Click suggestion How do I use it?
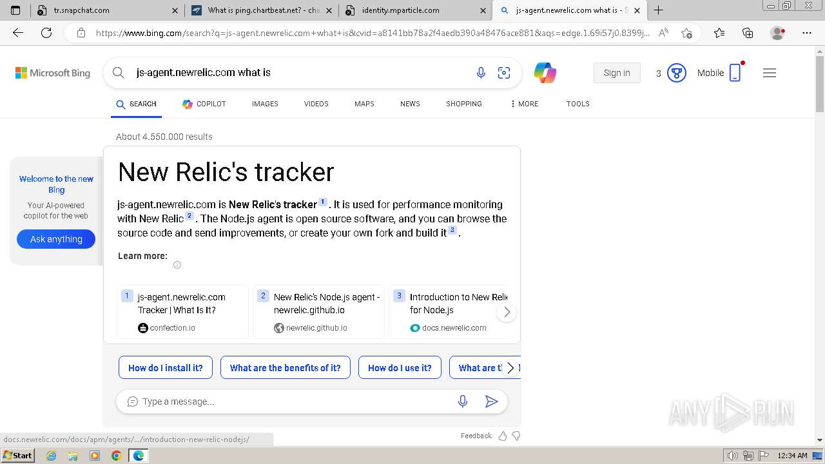Image resolution: width=825 pixels, height=464 pixels. (400, 368)
